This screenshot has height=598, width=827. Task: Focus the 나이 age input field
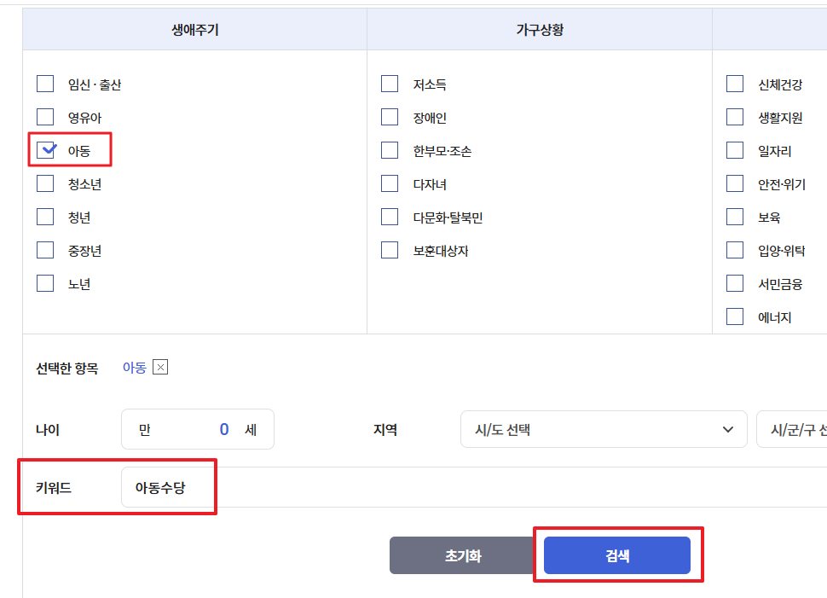(x=198, y=429)
